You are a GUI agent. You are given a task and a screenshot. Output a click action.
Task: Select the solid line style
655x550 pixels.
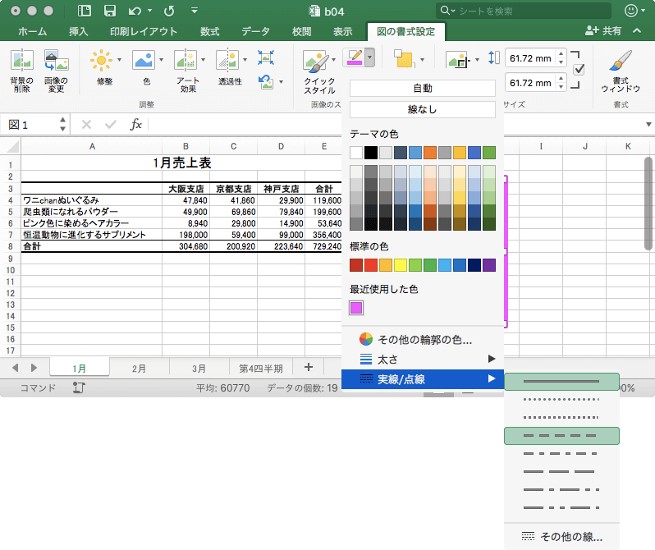561,382
